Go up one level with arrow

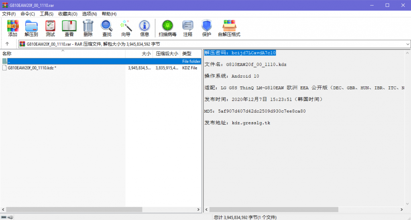pyautogui.click(x=7, y=44)
